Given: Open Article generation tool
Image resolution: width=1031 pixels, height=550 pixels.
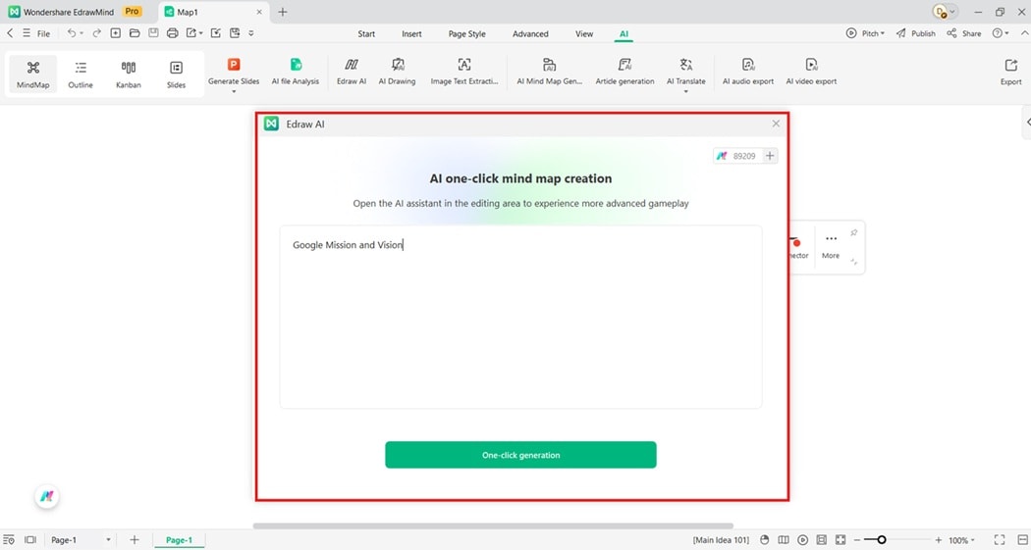Looking at the screenshot, I should (624, 72).
